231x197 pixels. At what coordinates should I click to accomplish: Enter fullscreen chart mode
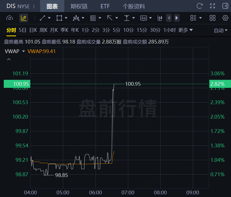point(213,6)
